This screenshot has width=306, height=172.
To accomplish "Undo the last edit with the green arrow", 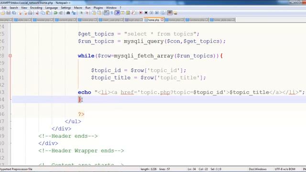I will click(55, 13).
